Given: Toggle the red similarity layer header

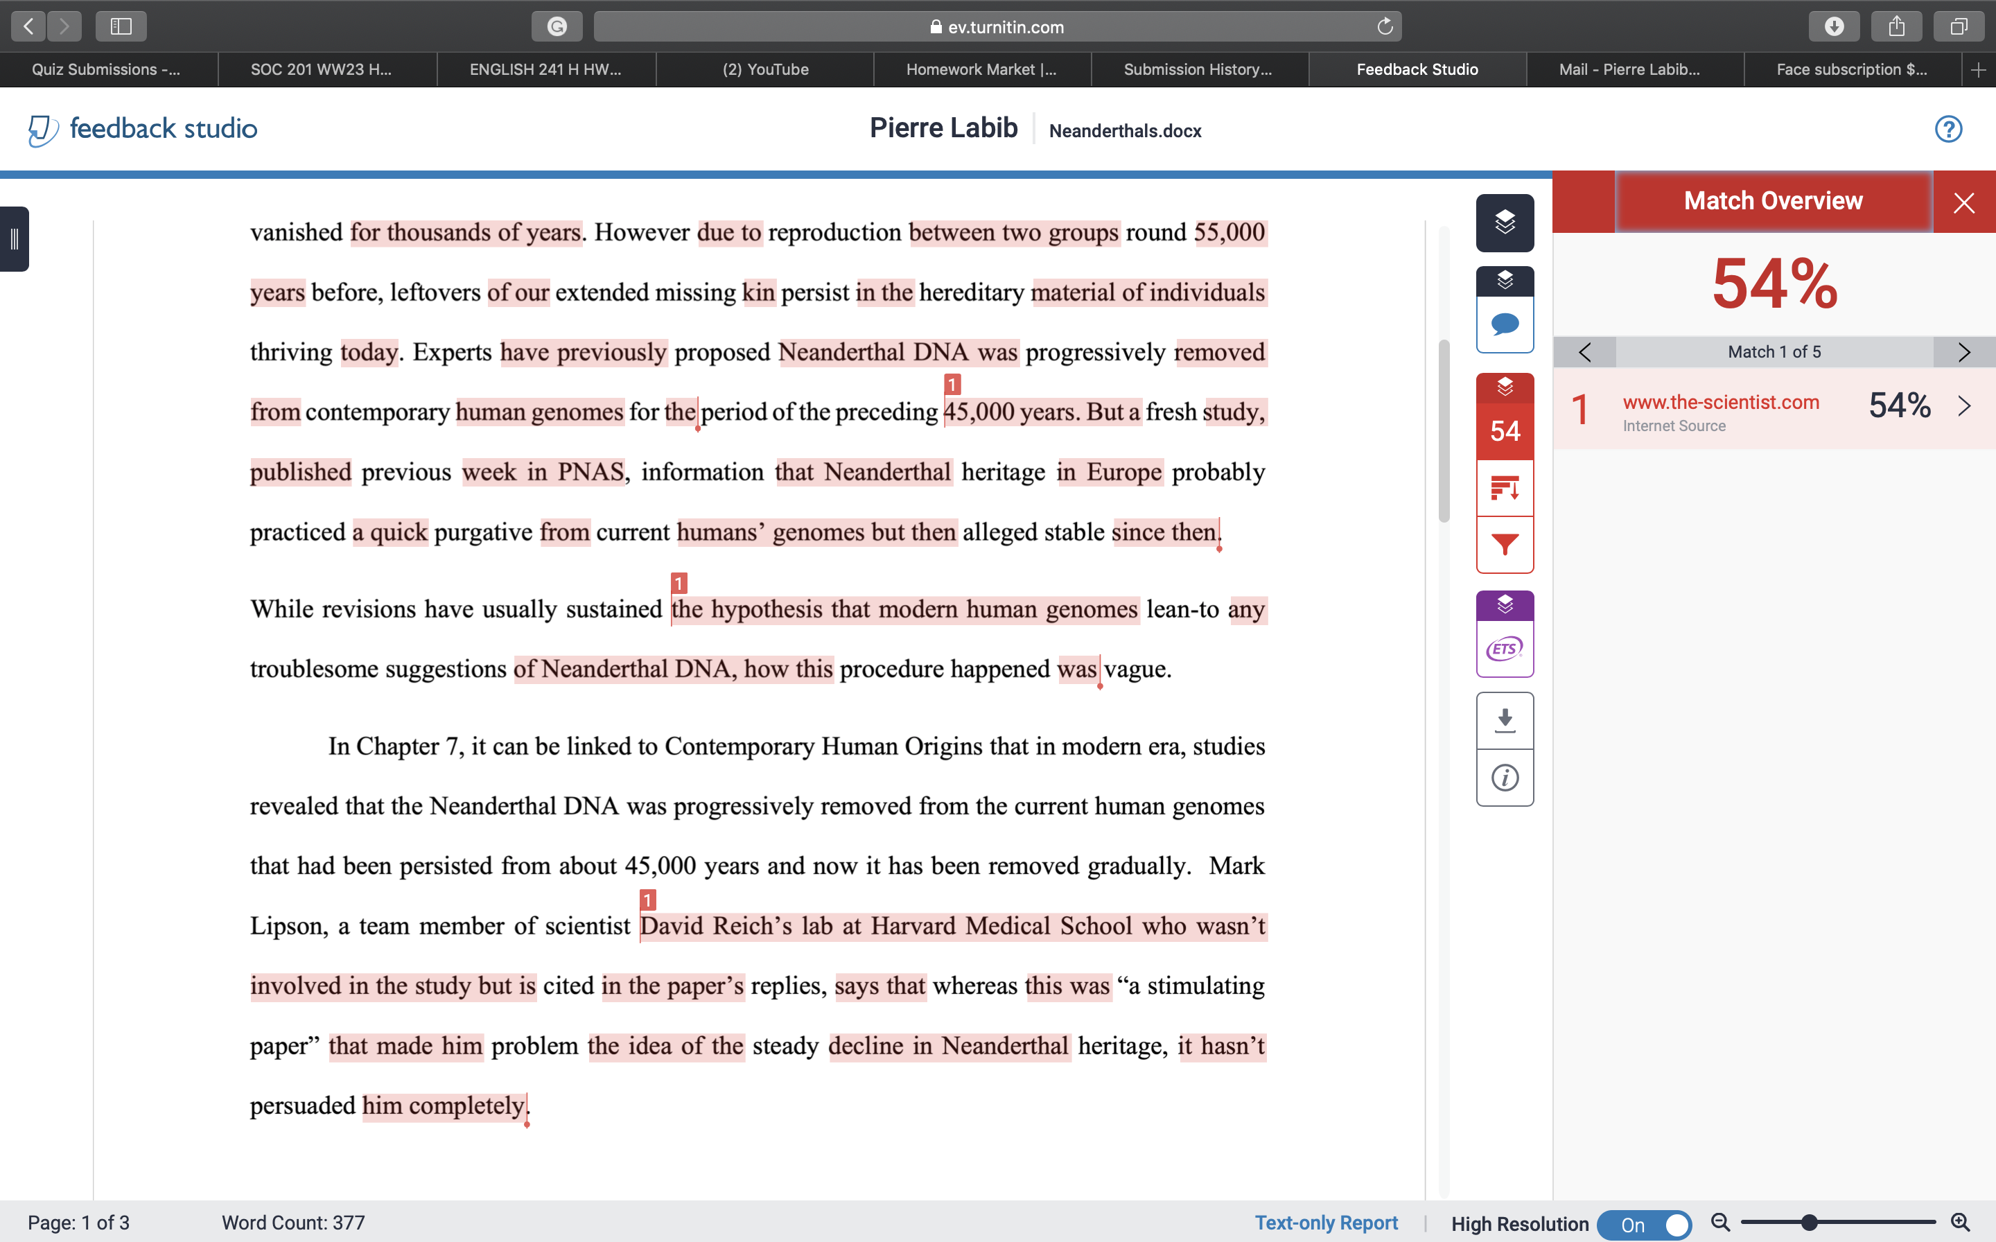Looking at the screenshot, I should click(x=1505, y=387).
